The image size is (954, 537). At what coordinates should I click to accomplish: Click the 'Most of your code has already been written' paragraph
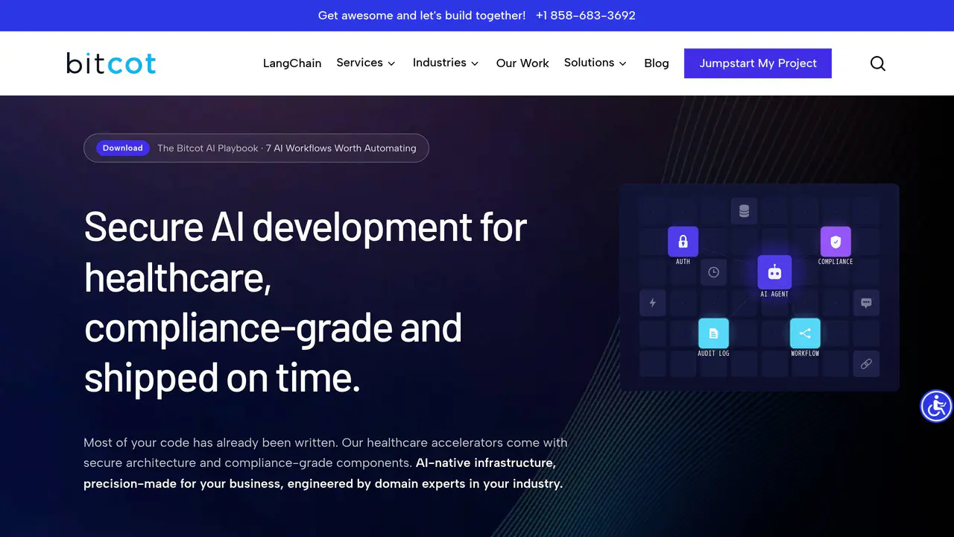pyautogui.click(x=326, y=462)
